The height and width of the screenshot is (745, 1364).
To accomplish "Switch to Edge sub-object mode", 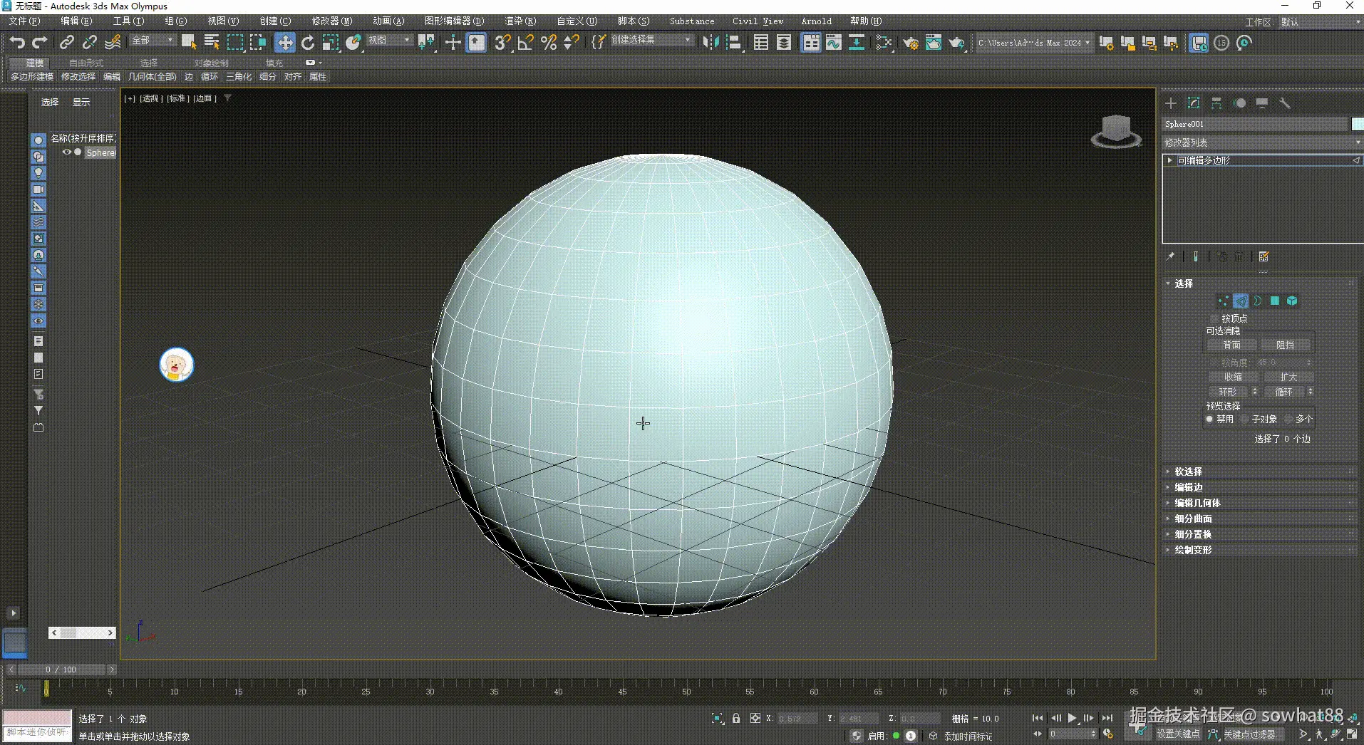I will click(1240, 301).
